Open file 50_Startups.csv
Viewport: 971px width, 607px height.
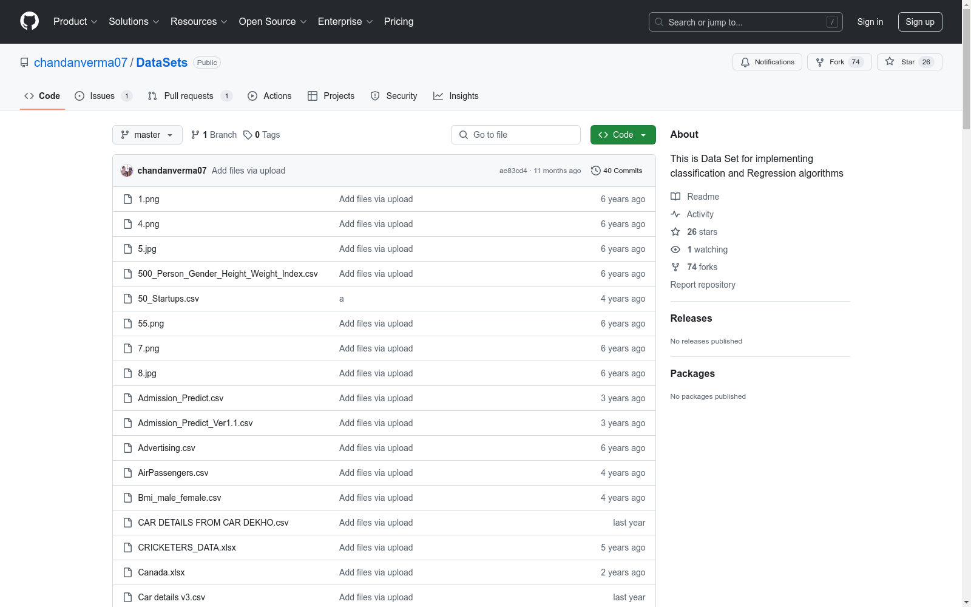[x=168, y=299]
